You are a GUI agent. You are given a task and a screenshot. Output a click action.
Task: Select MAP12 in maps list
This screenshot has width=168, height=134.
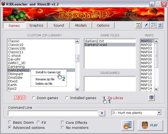coord(147,81)
